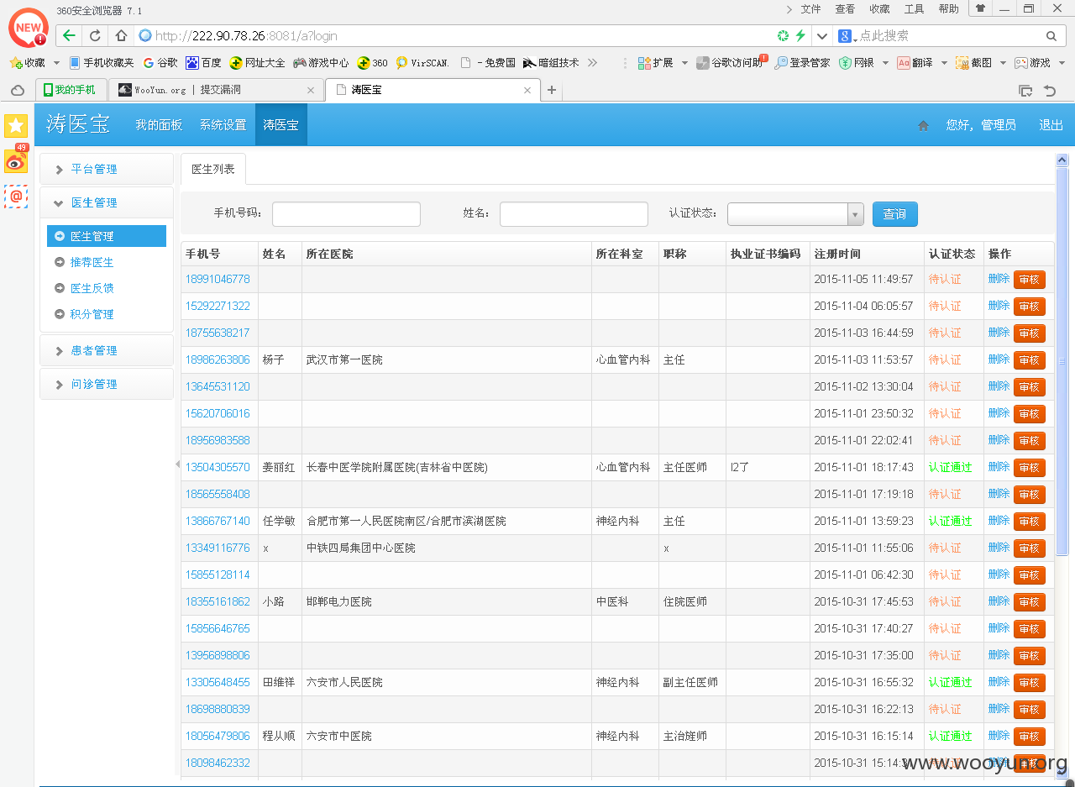Open the 谷歌 bookmark
The height and width of the screenshot is (787, 1075).
coord(160,63)
